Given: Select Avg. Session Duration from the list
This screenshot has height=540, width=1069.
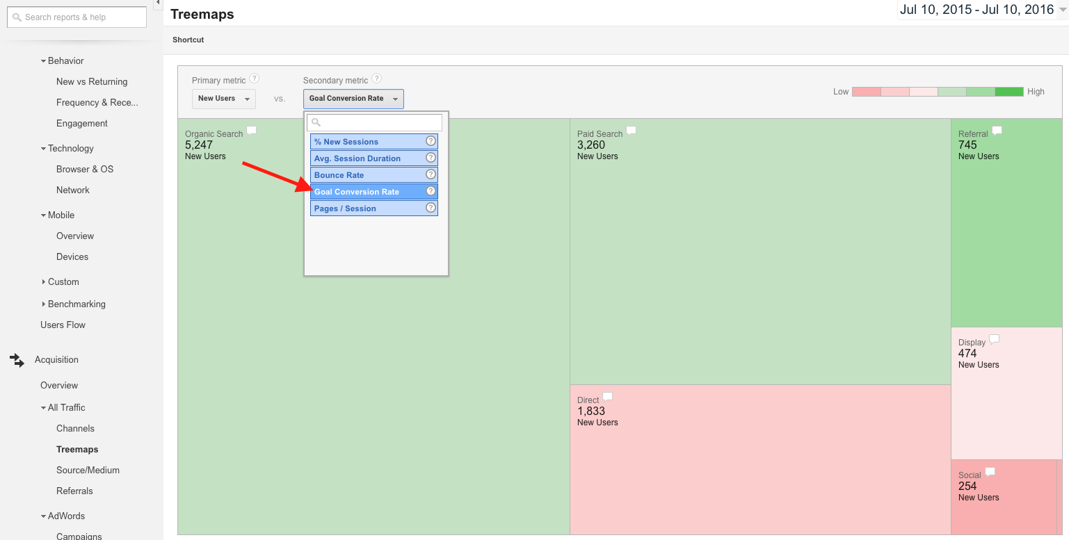Looking at the screenshot, I should click(x=357, y=158).
